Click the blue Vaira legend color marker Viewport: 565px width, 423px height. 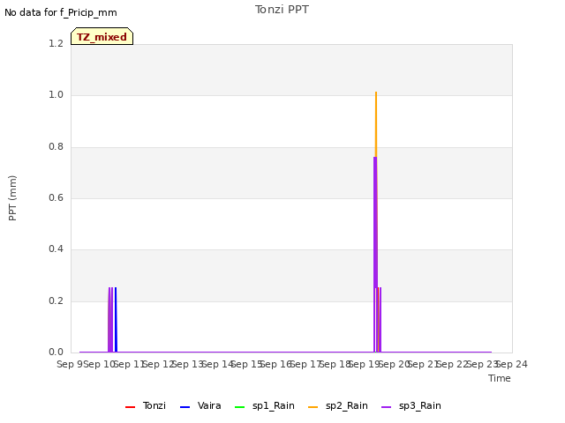coord(185,407)
